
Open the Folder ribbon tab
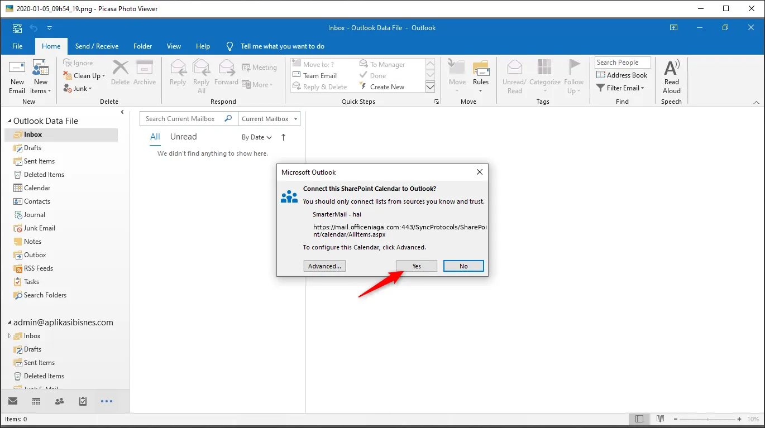point(142,46)
